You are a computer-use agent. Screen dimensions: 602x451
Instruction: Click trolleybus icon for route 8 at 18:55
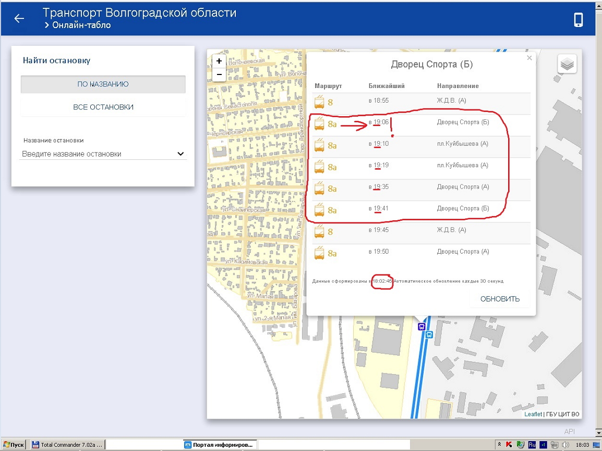tap(320, 102)
